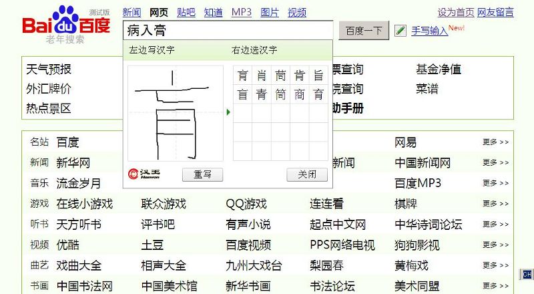This screenshot has width=534, height=294.
Task: Open 流金岁月 link
Action: [x=79, y=183]
